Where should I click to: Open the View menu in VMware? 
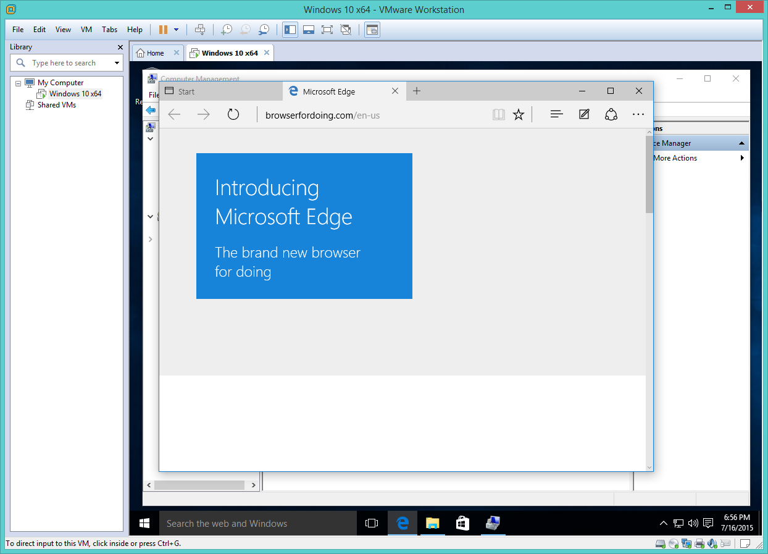click(x=63, y=29)
